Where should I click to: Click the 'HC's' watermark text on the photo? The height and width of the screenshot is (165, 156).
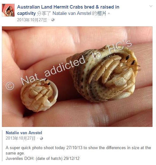tap(120, 47)
